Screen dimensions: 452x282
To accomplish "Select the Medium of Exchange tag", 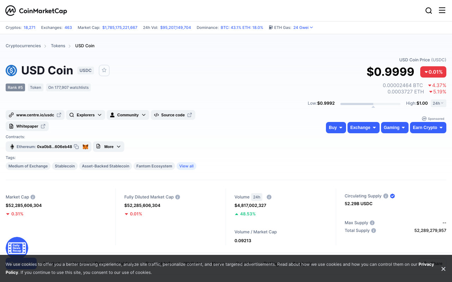I will [28, 166].
